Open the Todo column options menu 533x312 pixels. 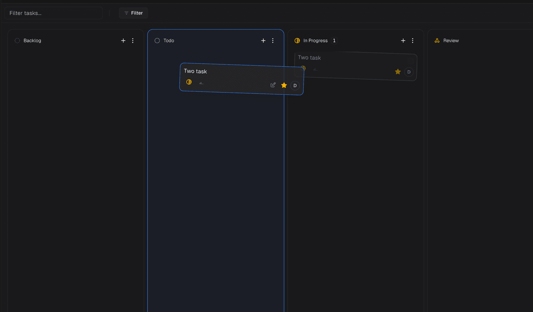[273, 41]
